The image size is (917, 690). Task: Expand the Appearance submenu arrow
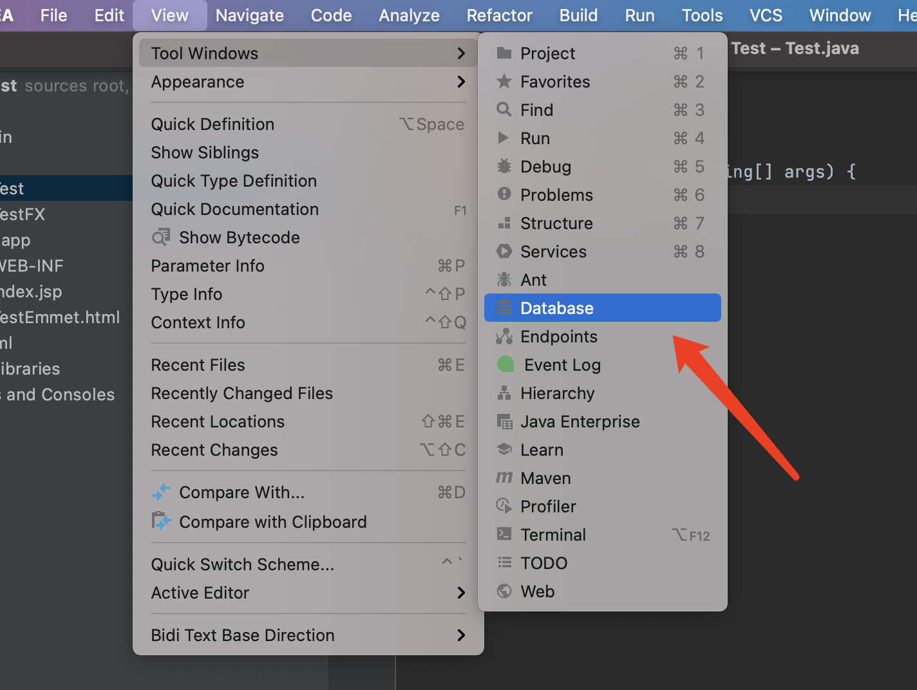point(461,82)
